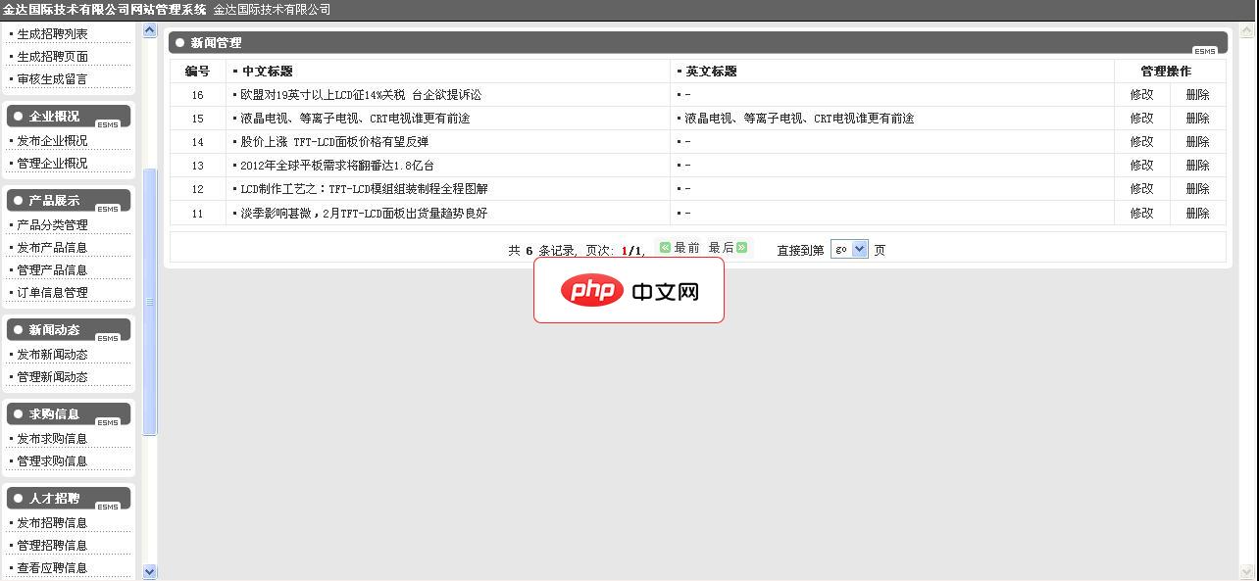
Task: Click sidebar scroll up arrow
Action: pos(150,30)
